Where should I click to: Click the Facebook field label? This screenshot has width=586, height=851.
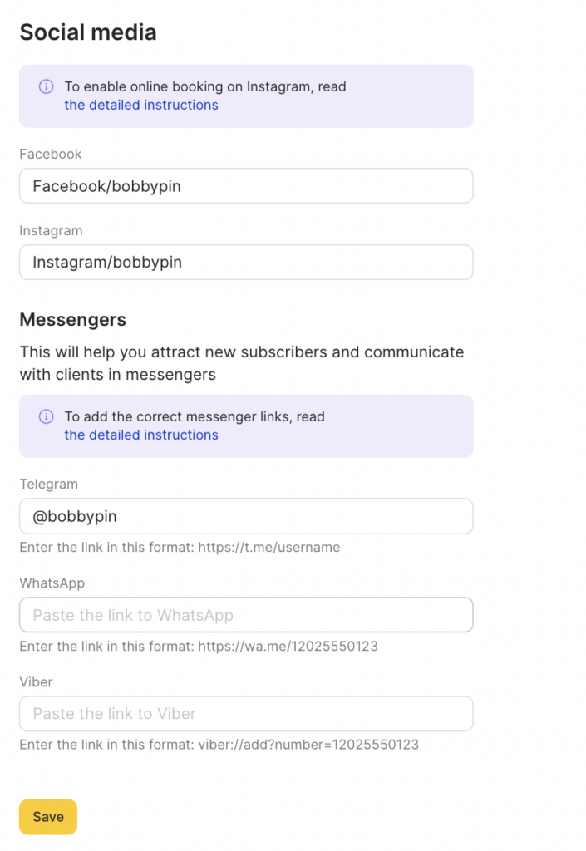(x=51, y=154)
